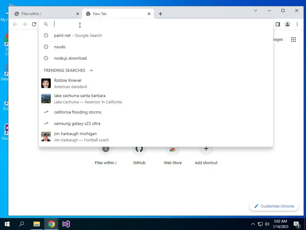Select jim harbaugh michigan suggestion

coord(156,137)
